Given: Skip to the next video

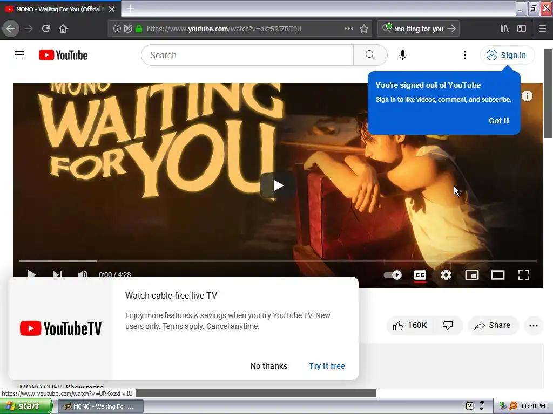Looking at the screenshot, I should [57, 274].
